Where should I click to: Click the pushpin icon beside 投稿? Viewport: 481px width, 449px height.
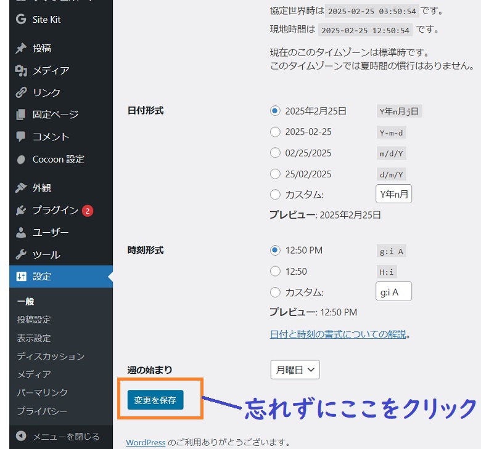click(21, 48)
